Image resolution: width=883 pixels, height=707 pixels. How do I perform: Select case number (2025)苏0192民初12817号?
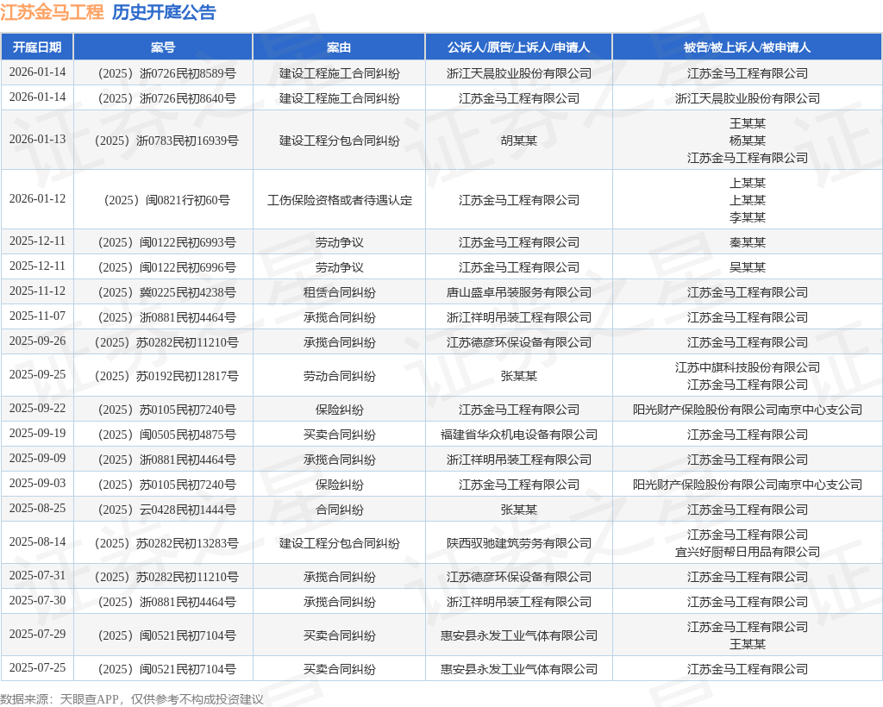tap(166, 376)
